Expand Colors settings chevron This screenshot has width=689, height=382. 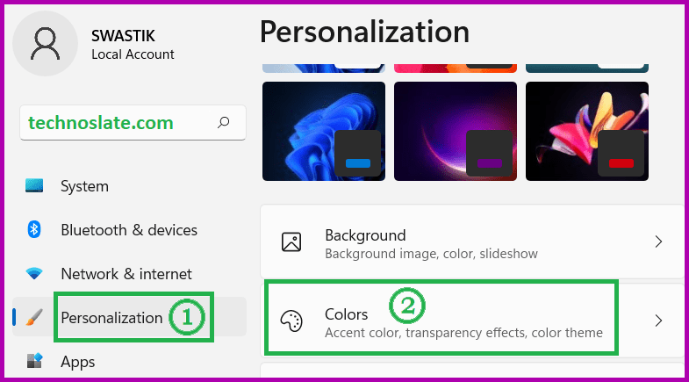pos(658,321)
